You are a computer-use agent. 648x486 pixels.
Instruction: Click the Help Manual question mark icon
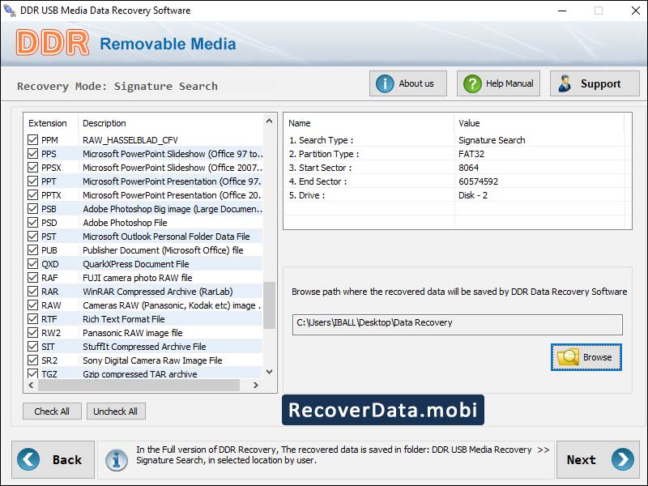[x=472, y=84]
